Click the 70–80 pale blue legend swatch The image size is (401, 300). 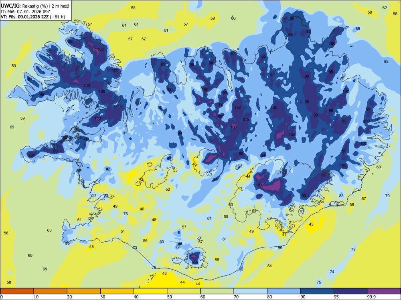coord(250,291)
